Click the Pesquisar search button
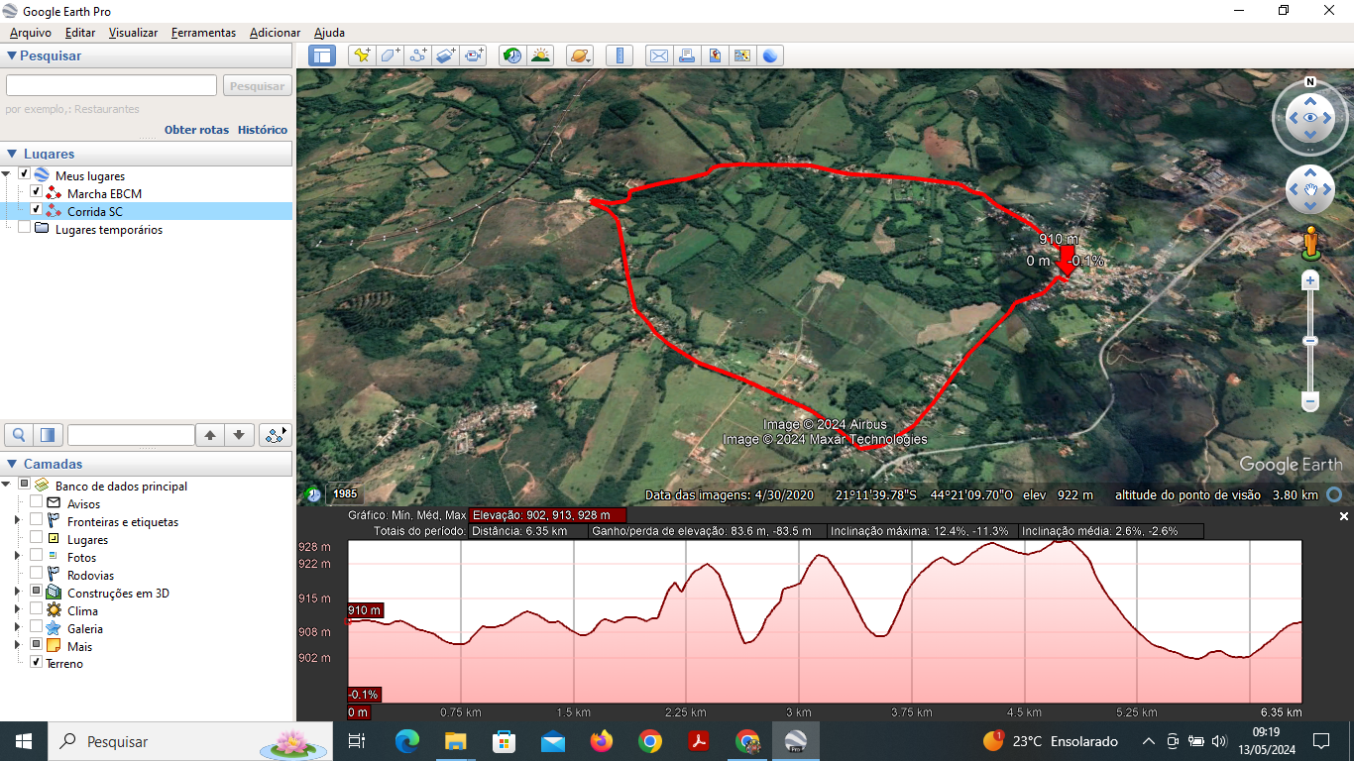 pos(257,86)
